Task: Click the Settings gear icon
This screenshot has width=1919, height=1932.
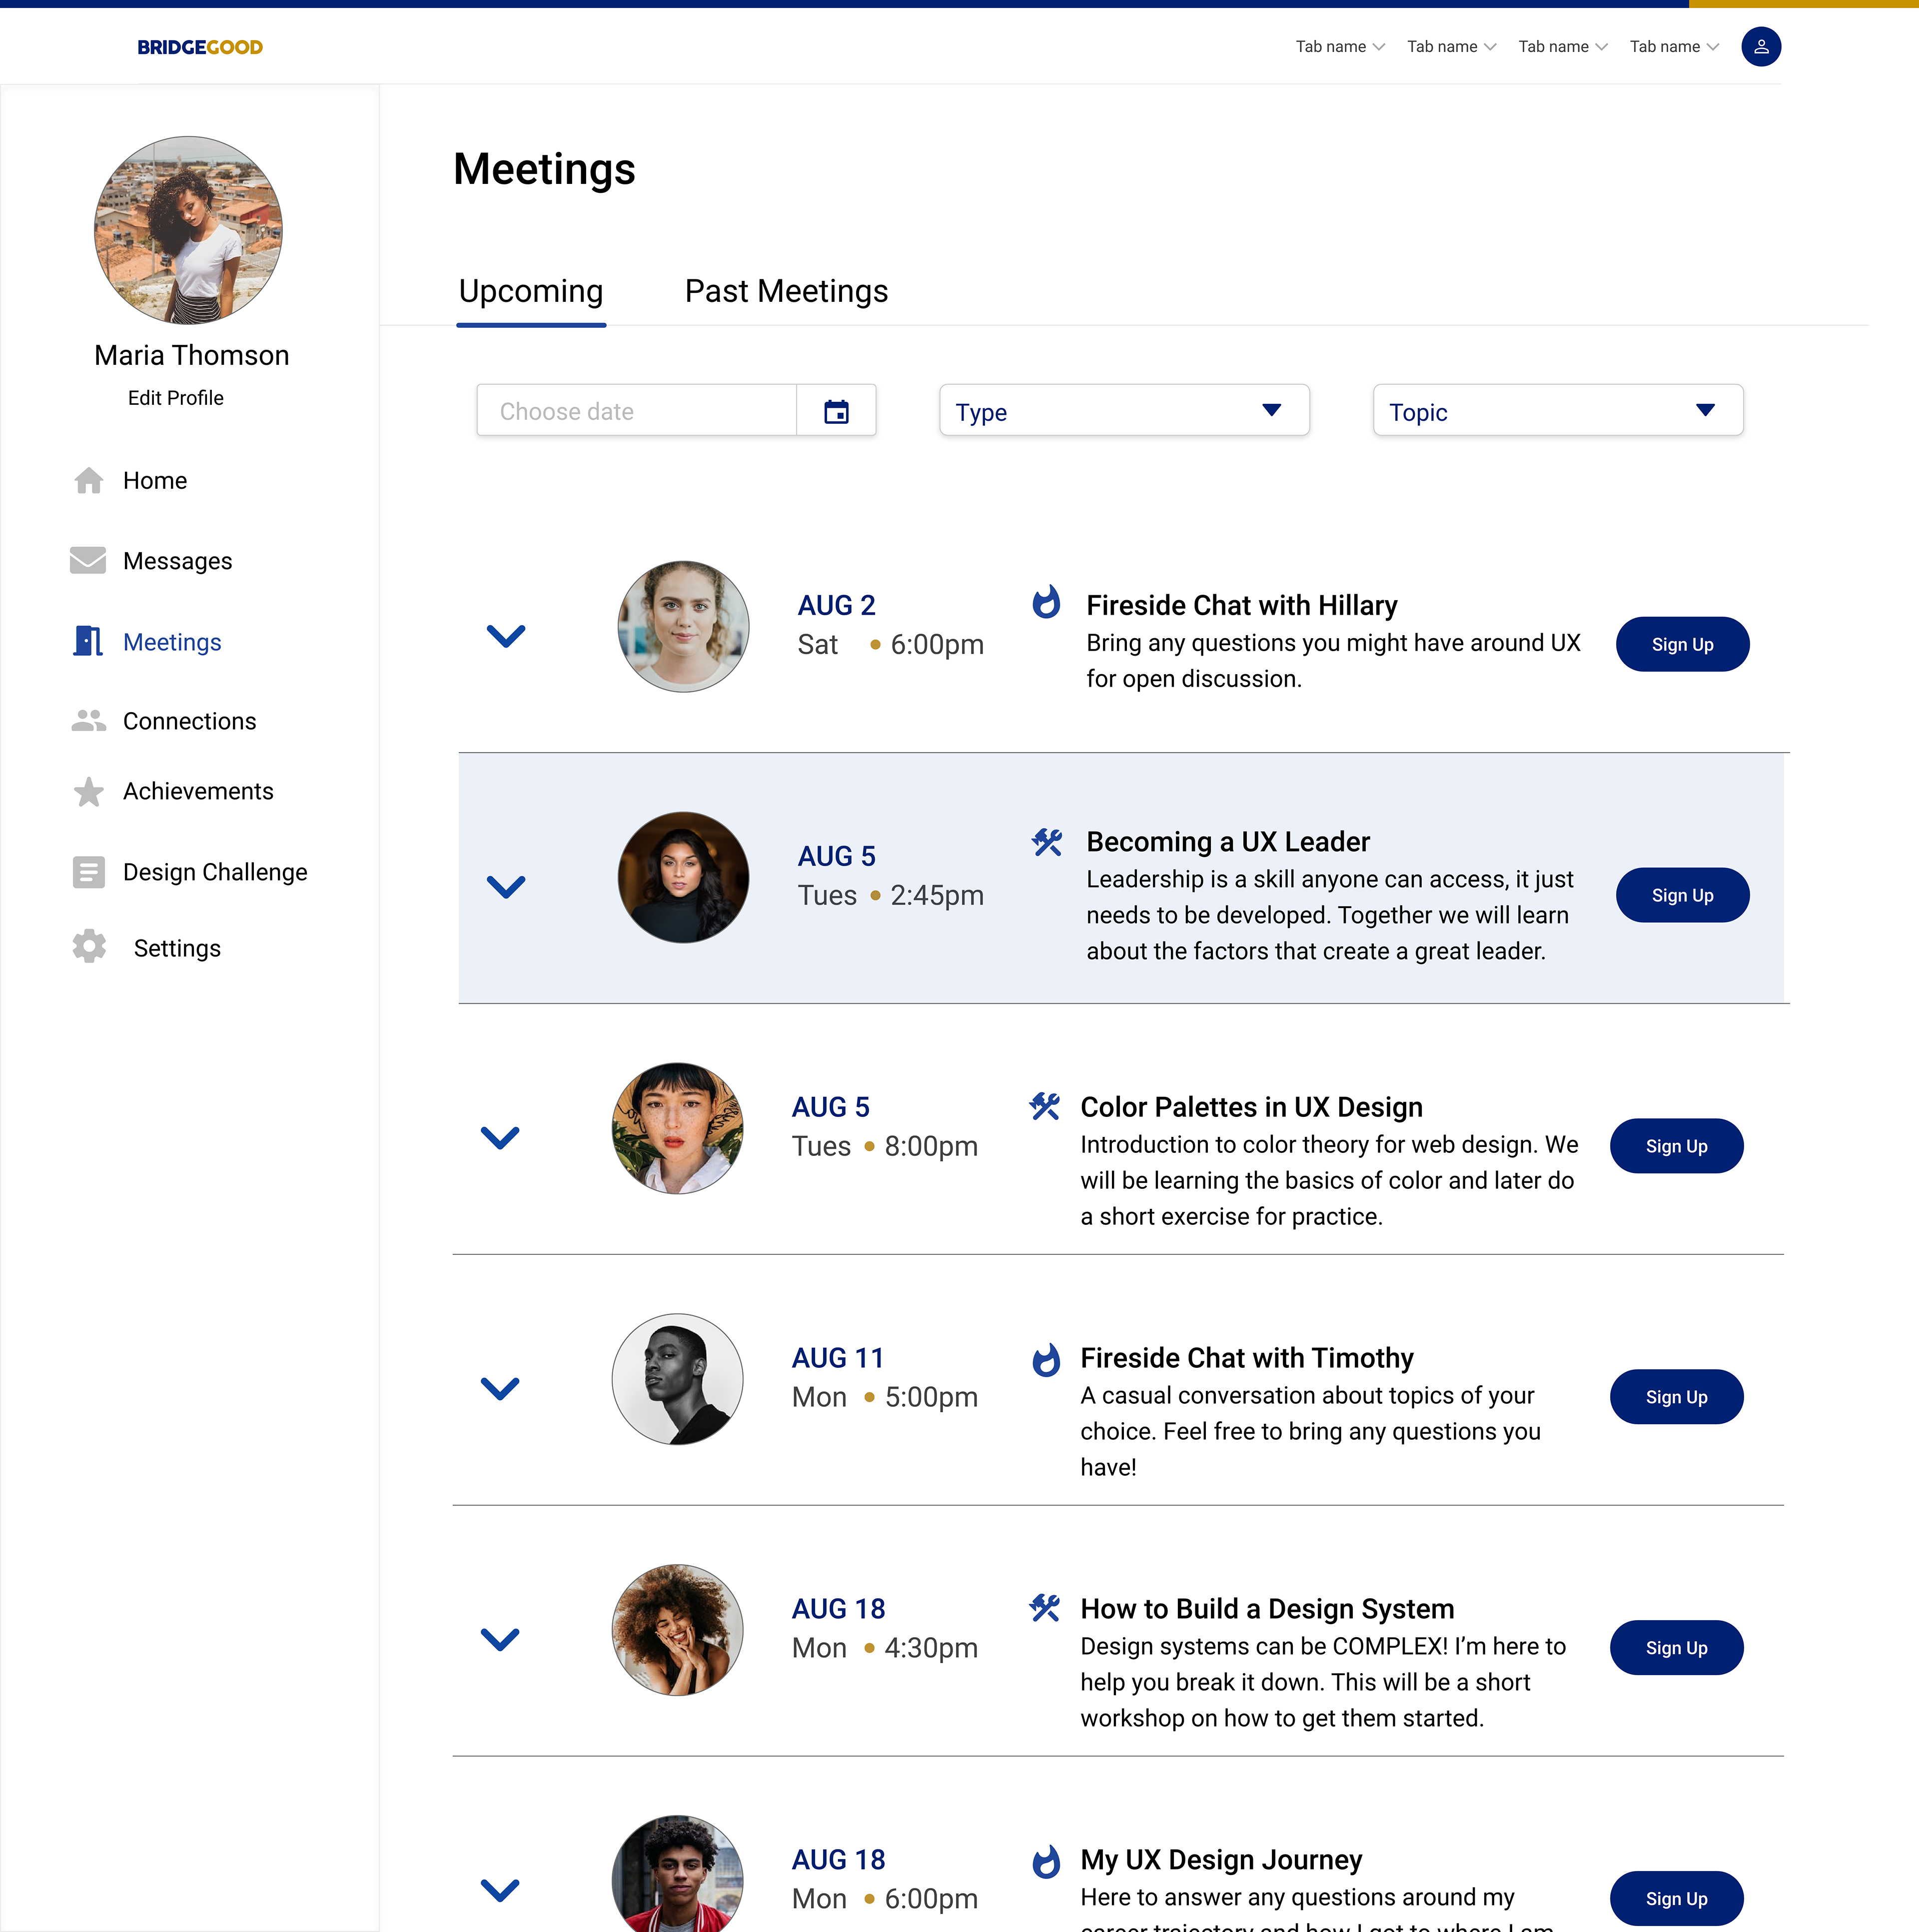Action: pyautogui.click(x=89, y=947)
